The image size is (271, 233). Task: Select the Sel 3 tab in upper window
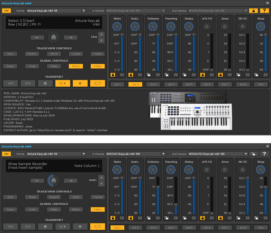(x=153, y=84)
